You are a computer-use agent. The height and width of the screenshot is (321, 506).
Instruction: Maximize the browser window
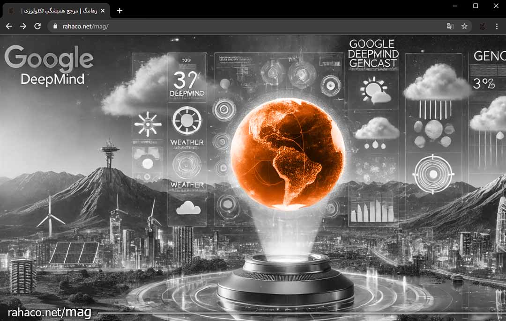click(476, 6)
